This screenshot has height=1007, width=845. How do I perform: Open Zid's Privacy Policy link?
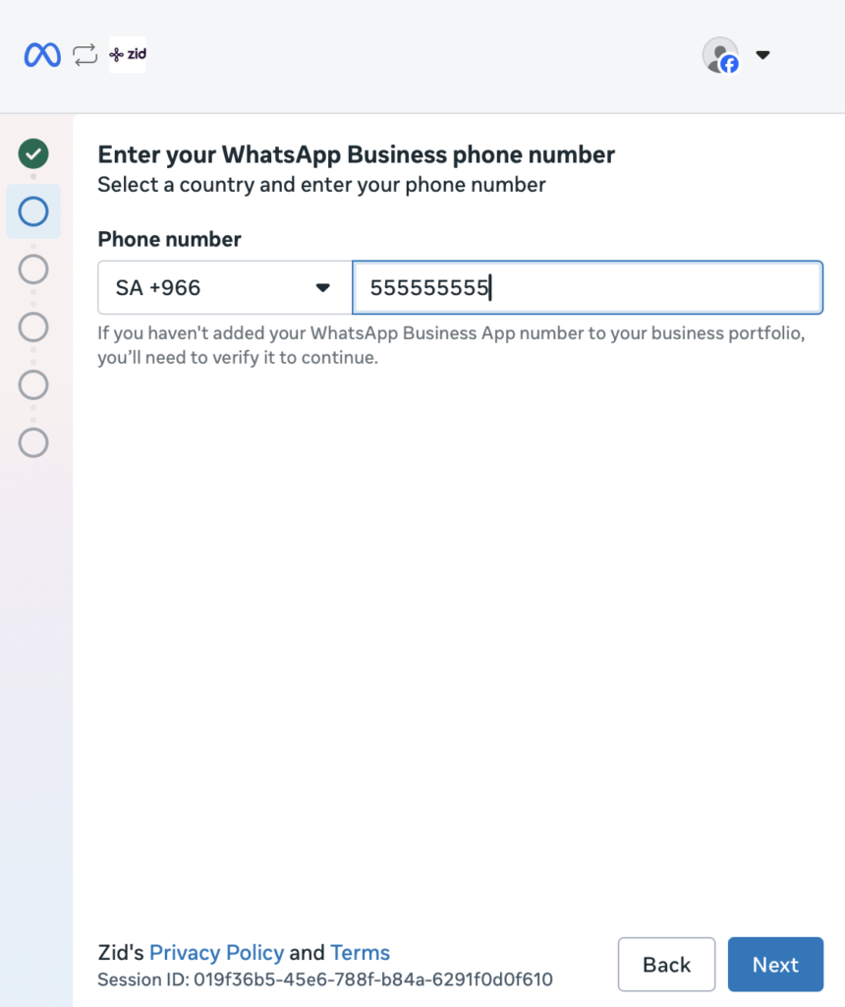[216, 952]
